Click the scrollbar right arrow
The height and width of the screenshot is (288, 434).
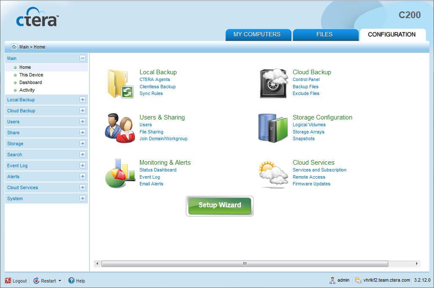[x=417, y=264]
